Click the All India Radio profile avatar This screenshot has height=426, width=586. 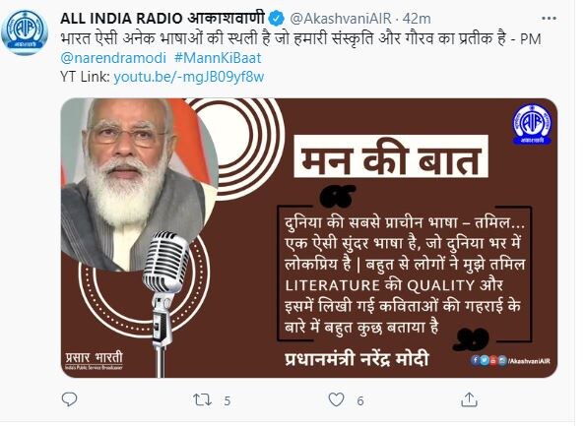[x=25, y=32]
